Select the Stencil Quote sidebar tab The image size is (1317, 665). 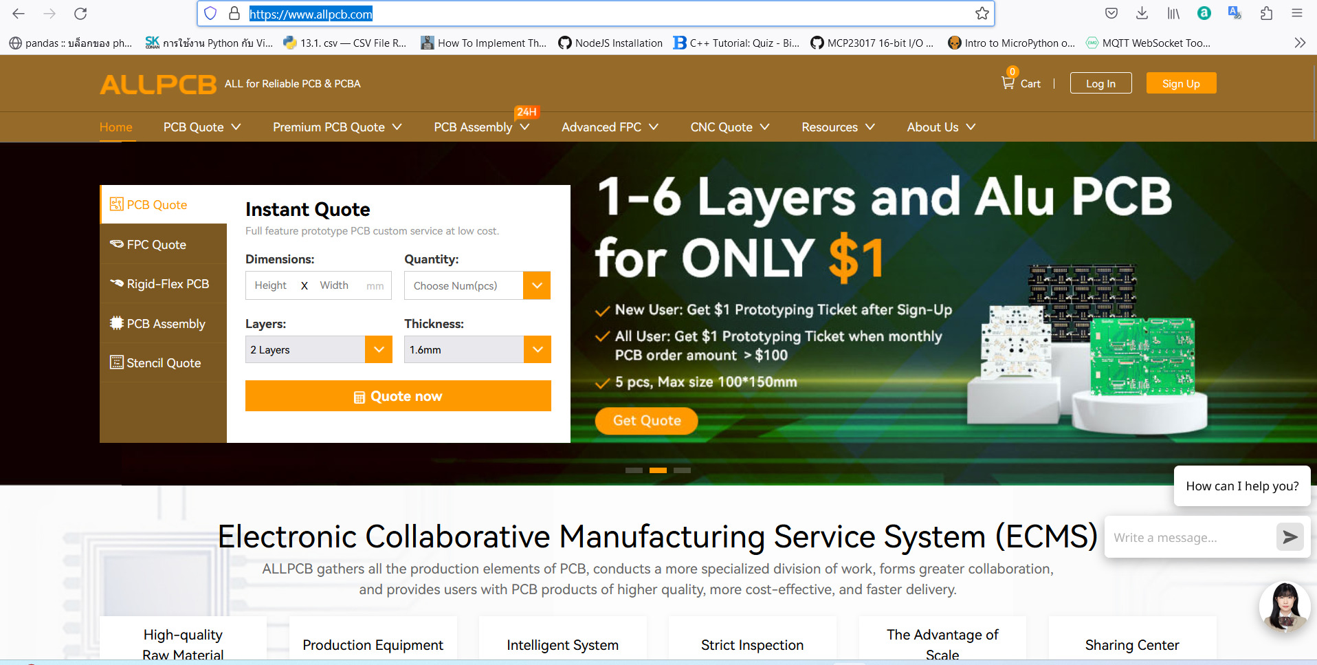(164, 362)
